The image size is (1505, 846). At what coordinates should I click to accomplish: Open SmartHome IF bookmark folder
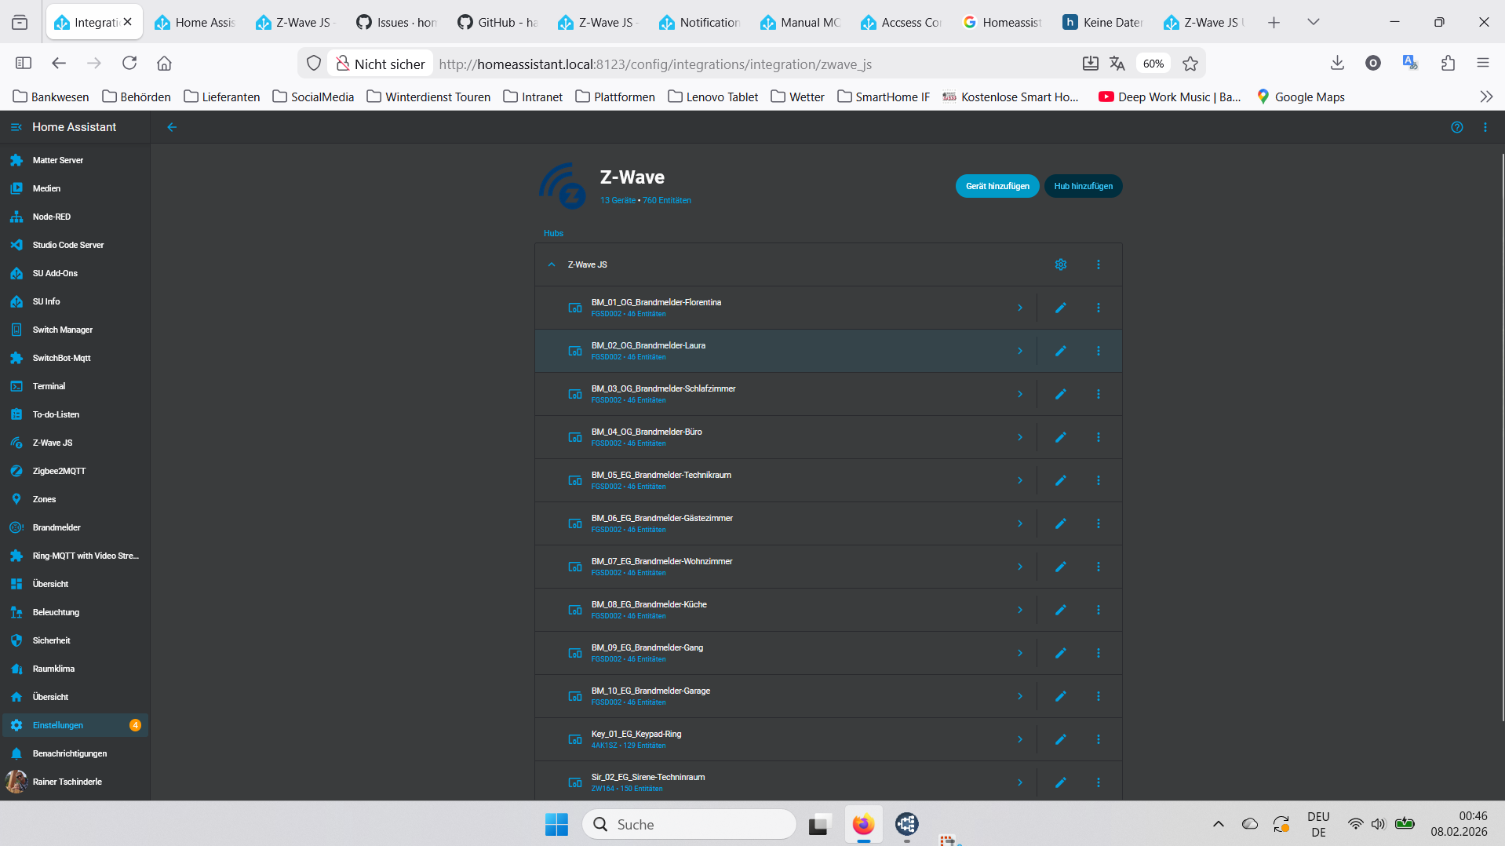click(884, 97)
